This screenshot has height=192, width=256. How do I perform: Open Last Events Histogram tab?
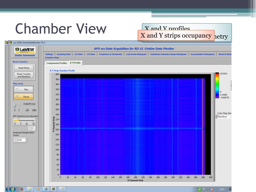point(136,54)
